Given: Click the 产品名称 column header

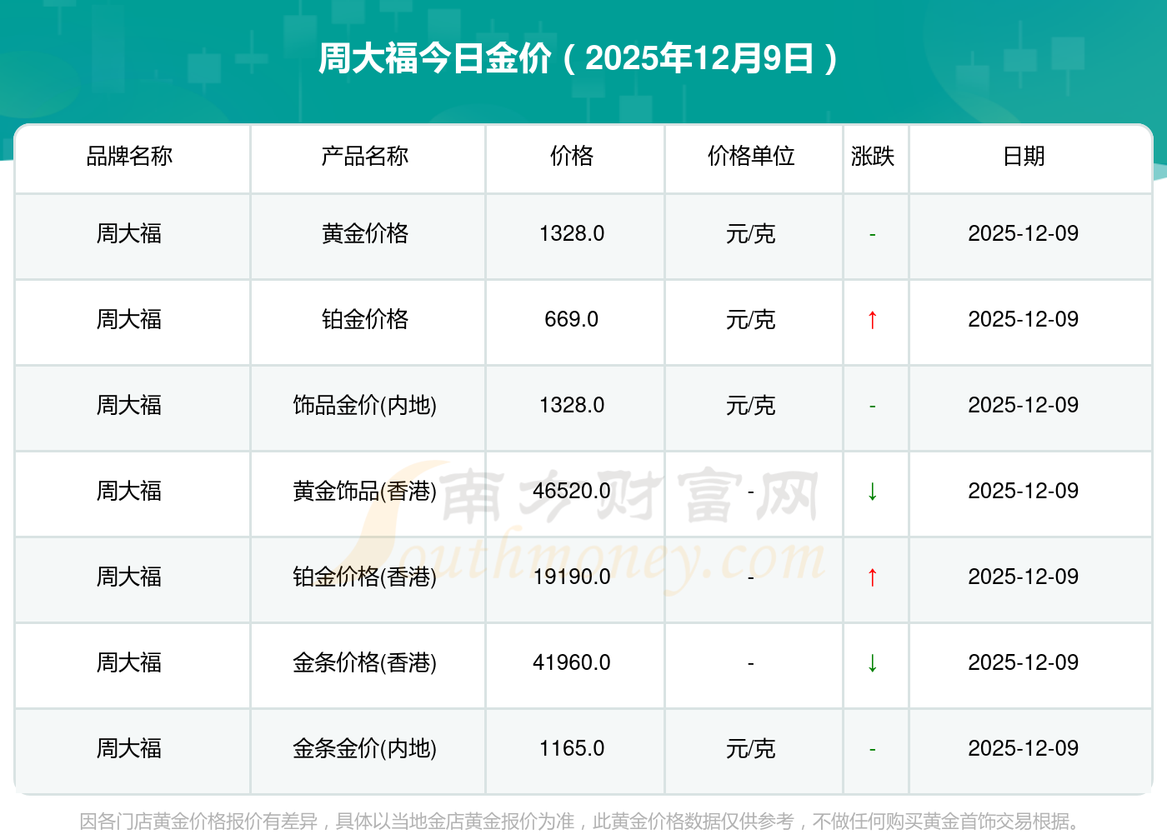Looking at the screenshot, I should [x=365, y=156].
